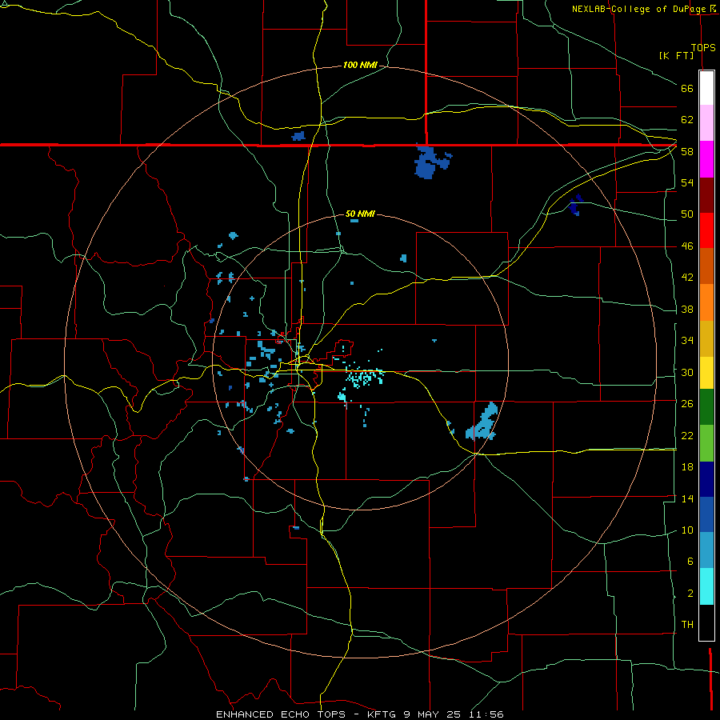Click the navy echo in the northeast
This screenshot has height=720, width=720.
point(575,205)
